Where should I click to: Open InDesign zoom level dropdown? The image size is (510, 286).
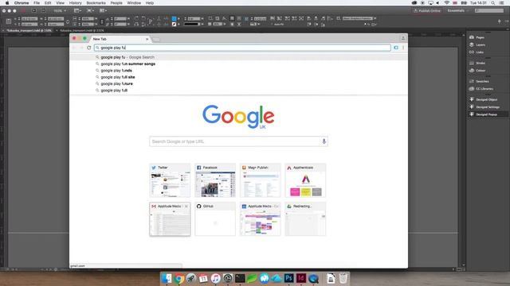60,10
